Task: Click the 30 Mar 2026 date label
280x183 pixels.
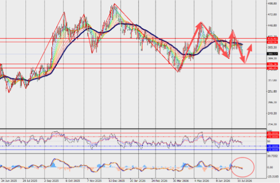Action: [x=181, y=181]
